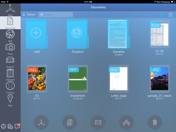Switch to list view
This screenshot has width=176, height=132.
pyautogui.click(x=170, y=15)
